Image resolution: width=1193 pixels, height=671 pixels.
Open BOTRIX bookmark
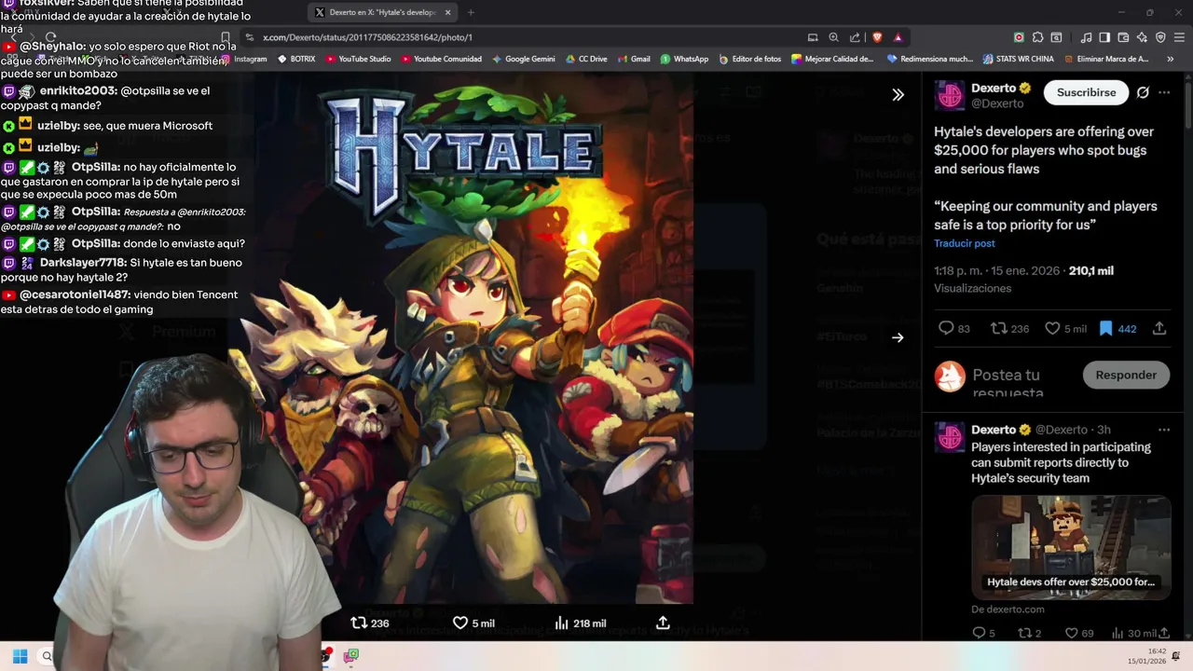(296, 59)
